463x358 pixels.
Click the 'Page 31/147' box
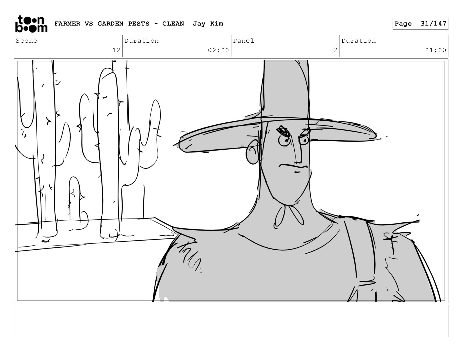(420, 24)
